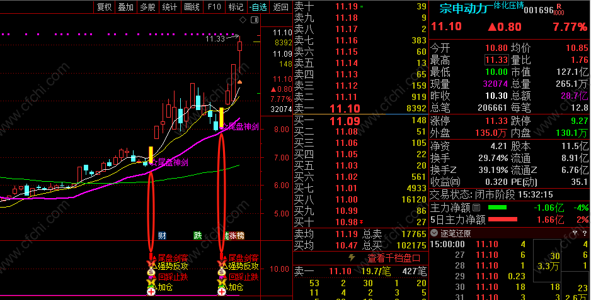Toggle the side panel layout icon
Image resolution: width=591 pixels, height=300 pixels.
point(255,19)
